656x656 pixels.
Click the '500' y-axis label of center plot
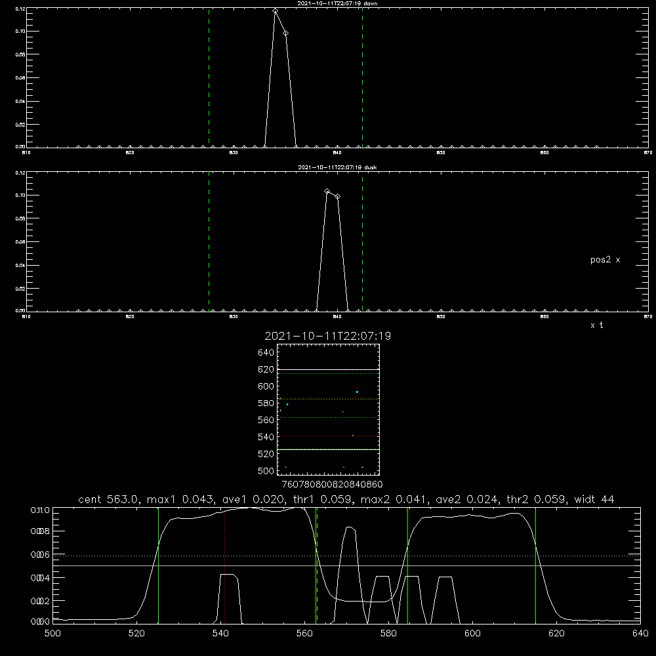click(266, 471)
